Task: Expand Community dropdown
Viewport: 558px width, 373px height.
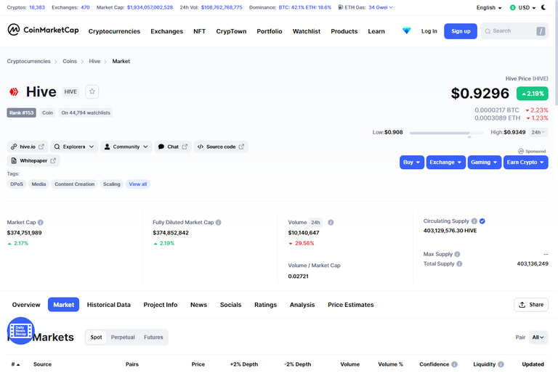Action: tap(126, 147)
